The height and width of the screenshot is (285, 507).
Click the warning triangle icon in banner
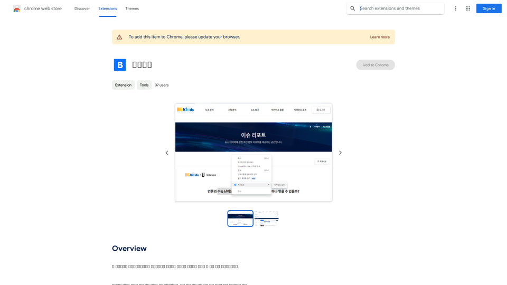(119, 37)
